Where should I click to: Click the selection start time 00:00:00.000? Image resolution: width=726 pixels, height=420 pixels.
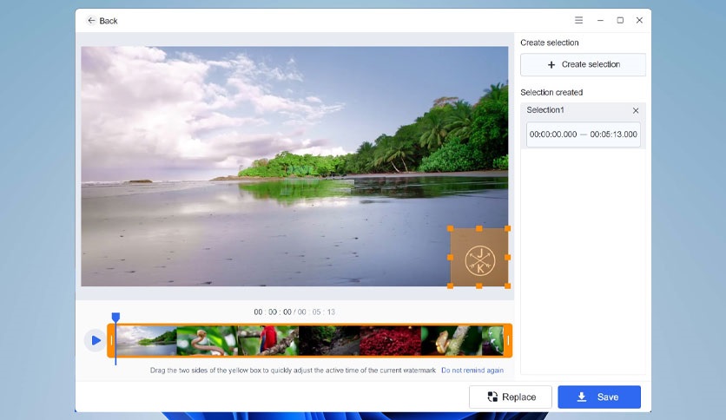pyautogui.click(x=553, y=135)
